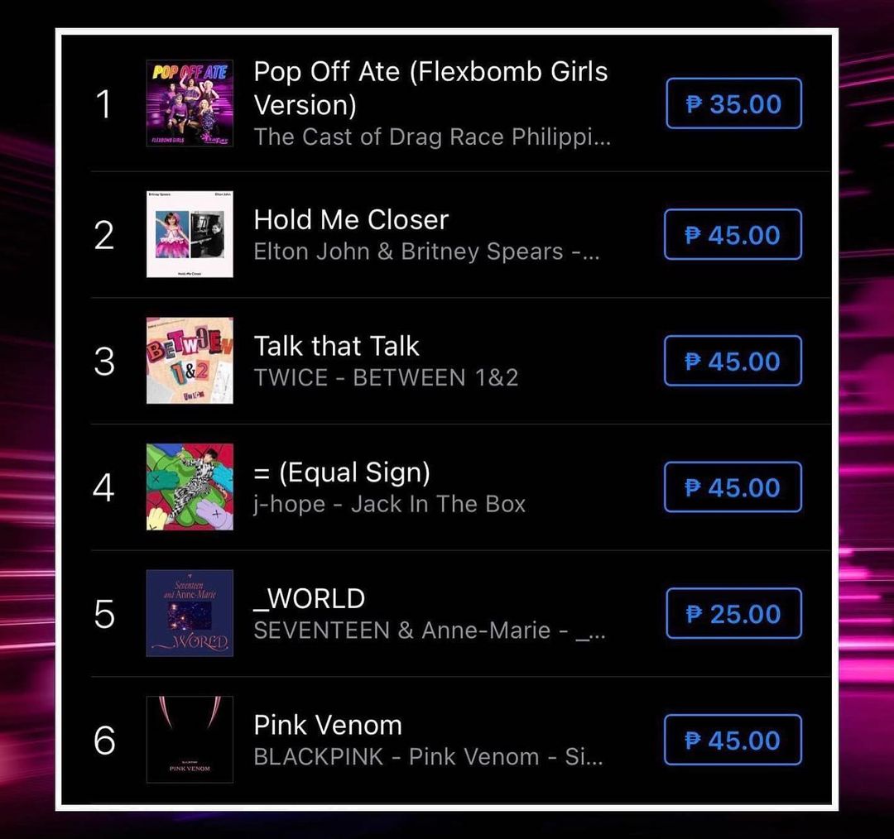The width and height of the screenshot is (894, 839).
Task: Open Pop Off Ate (Flexbomb Girls Version) title
Action: pos(430,88)
